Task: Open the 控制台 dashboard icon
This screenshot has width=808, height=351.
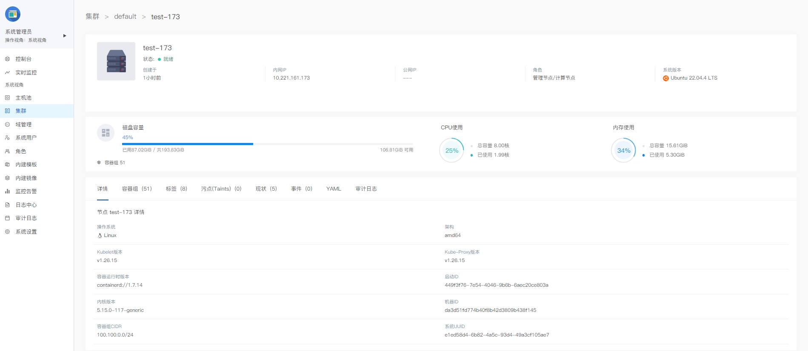Action: tap(7, 59)
